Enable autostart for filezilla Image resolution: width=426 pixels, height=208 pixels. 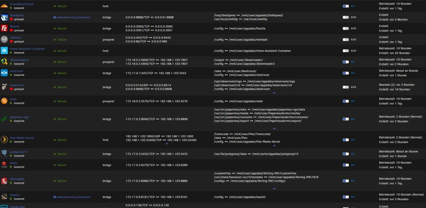345,28
